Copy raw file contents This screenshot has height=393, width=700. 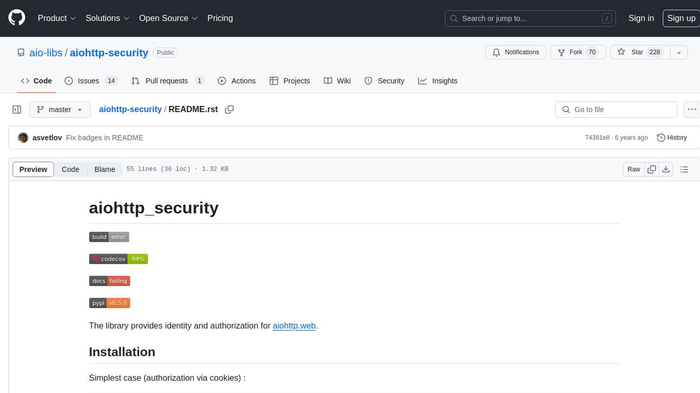[652, 169]
